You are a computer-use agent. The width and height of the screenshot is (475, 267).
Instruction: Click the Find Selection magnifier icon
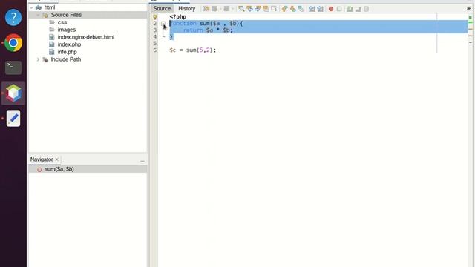pyautogui.click(x=241, y=9)
